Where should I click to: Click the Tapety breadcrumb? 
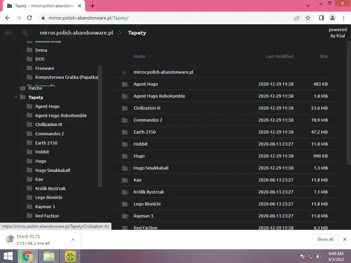(137, 33)
